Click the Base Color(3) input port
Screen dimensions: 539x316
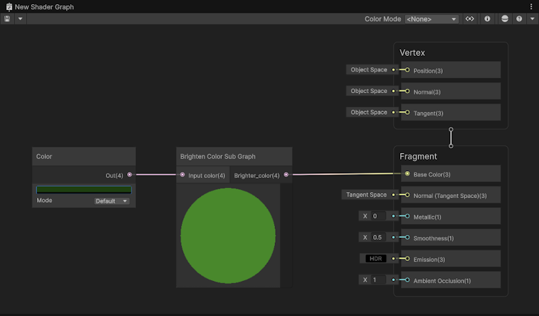tap(407, 174)
